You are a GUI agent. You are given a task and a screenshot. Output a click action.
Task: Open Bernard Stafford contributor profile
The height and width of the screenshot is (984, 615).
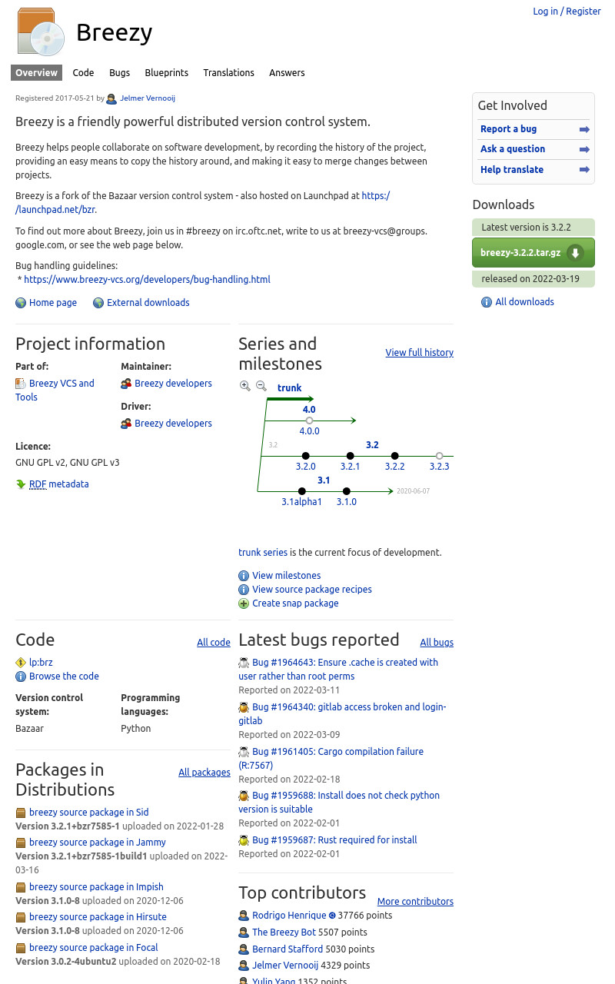pyautogui.click(x=288, y=949)
